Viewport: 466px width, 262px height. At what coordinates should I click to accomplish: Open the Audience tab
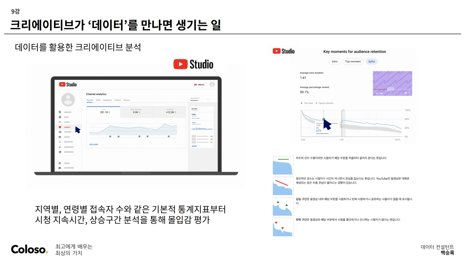(118, 100)
